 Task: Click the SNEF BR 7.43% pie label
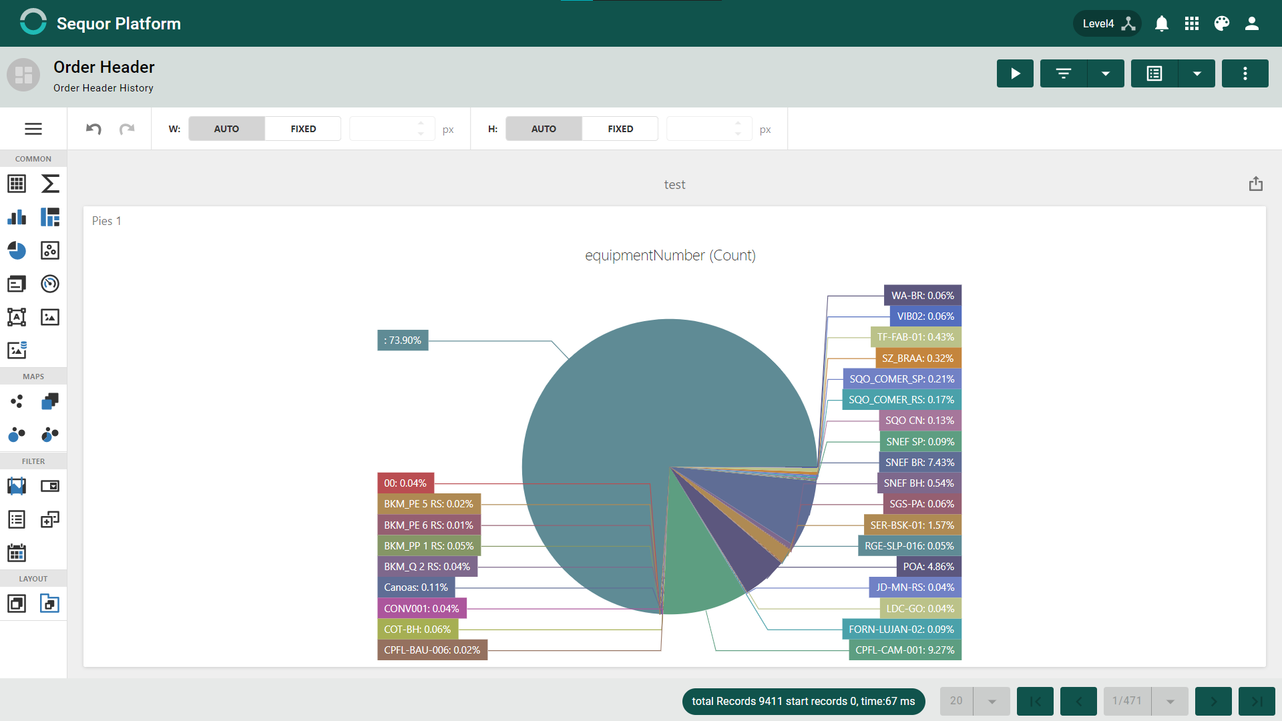click(920, 462)
